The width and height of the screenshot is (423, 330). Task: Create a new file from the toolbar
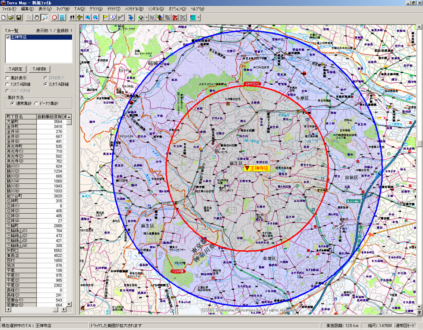coord(4,18)
